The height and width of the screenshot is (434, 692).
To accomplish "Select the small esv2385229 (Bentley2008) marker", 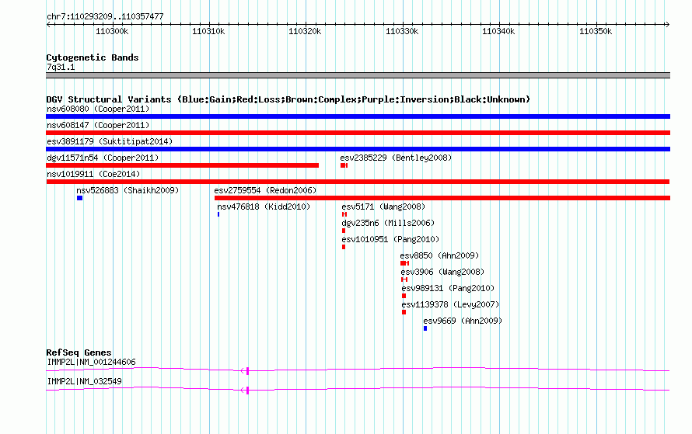I will click(344, 165).
